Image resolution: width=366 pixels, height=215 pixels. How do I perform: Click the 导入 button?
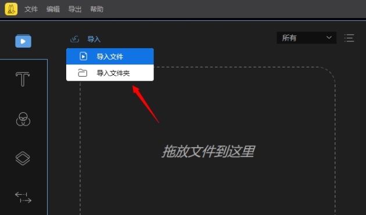[x=94, y=39]
